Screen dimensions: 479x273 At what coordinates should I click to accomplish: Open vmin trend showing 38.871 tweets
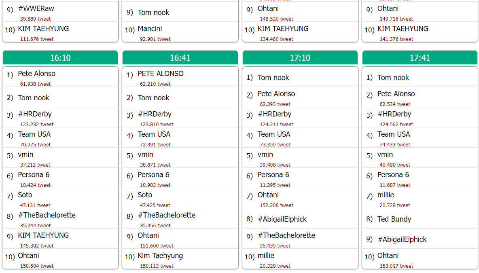point(145,154)
